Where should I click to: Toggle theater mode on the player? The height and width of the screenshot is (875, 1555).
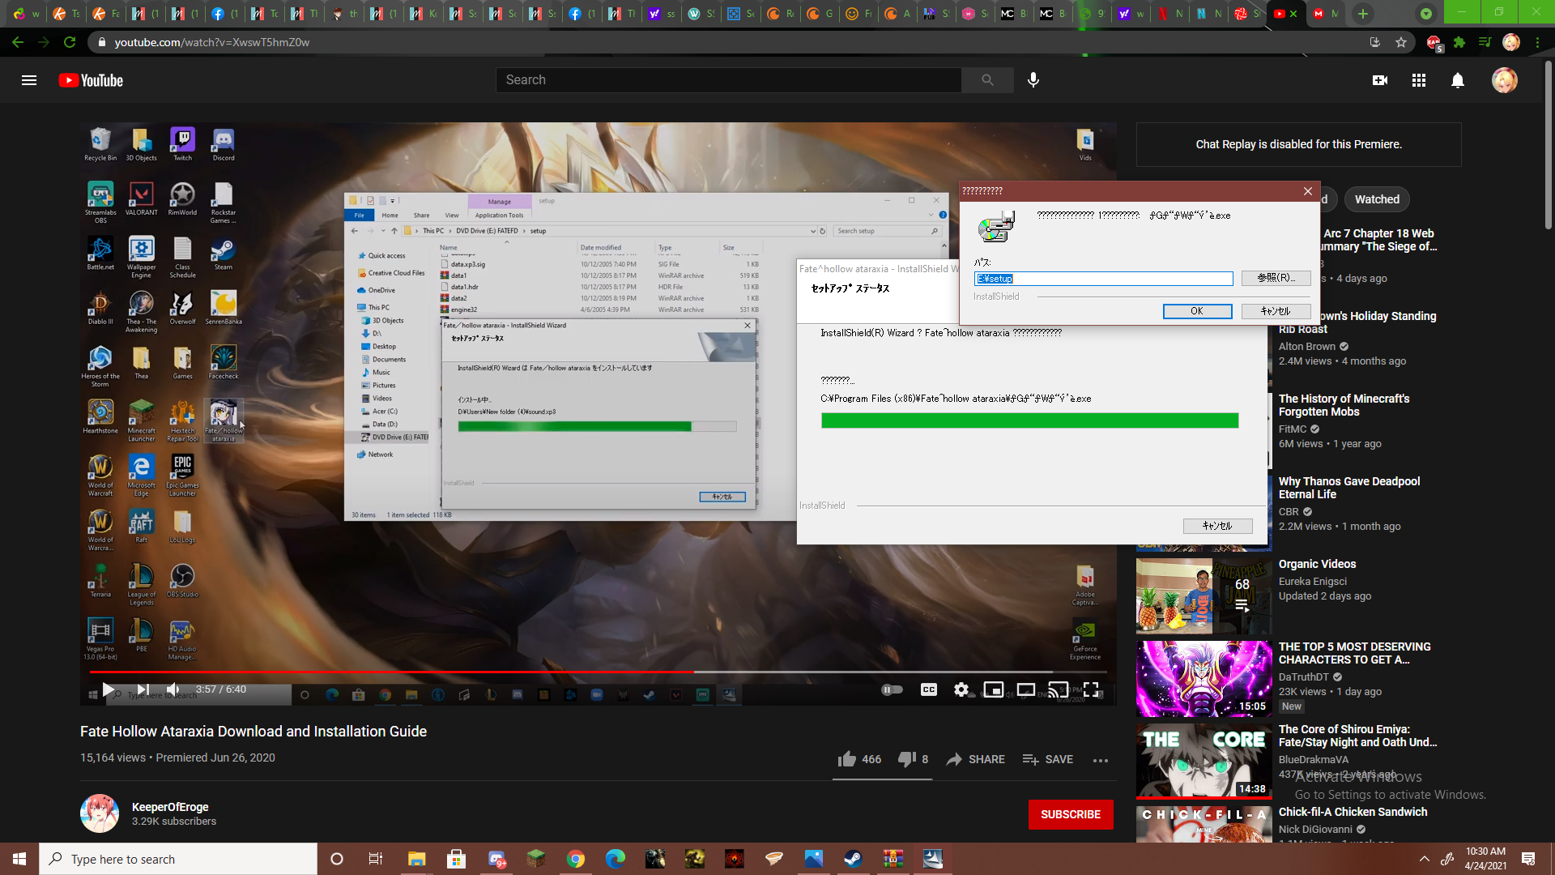[x=1026, y=689]
